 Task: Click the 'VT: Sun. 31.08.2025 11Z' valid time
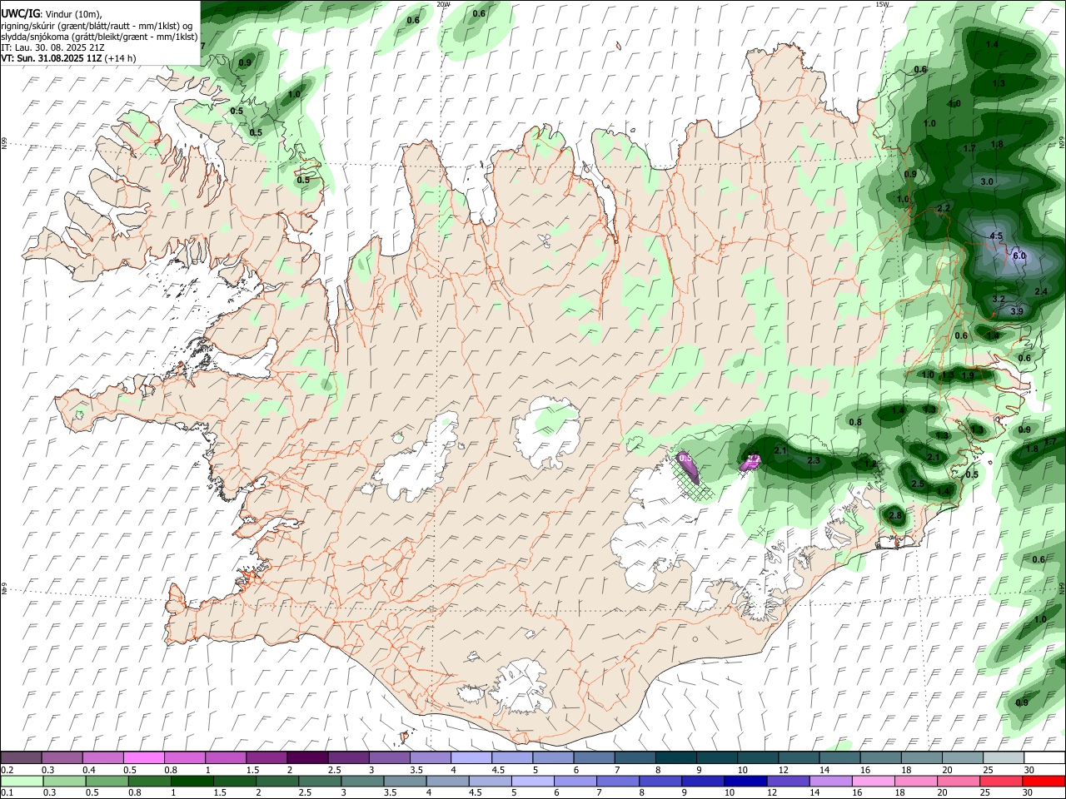click(52, 58)
